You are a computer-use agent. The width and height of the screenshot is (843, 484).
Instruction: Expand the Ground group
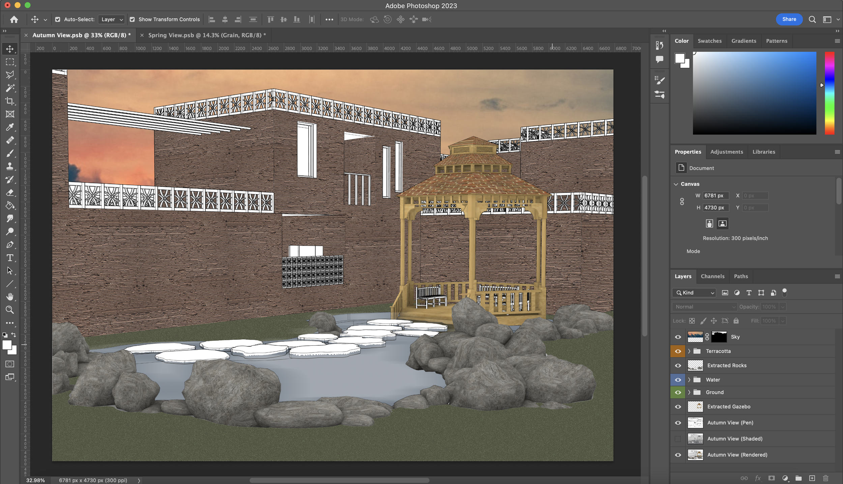coord(689,392)
